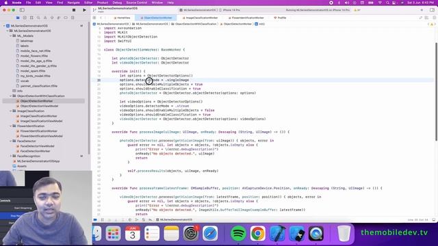Open MLSeriesDemonstratorIOS scheme selector in toolbar

(198, 10)
